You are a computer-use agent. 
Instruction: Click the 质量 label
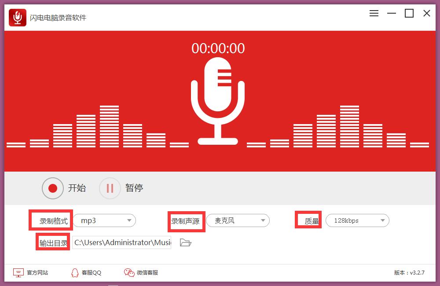click(308, 219)
